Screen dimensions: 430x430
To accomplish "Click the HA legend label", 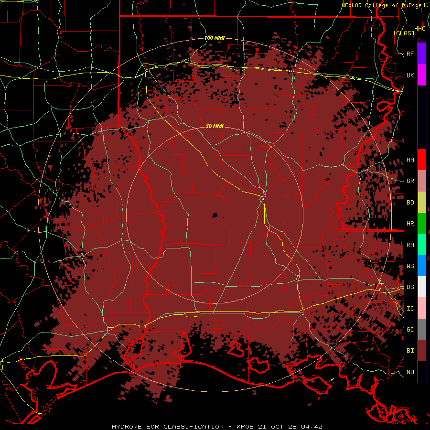I will (x=410, y=160).
